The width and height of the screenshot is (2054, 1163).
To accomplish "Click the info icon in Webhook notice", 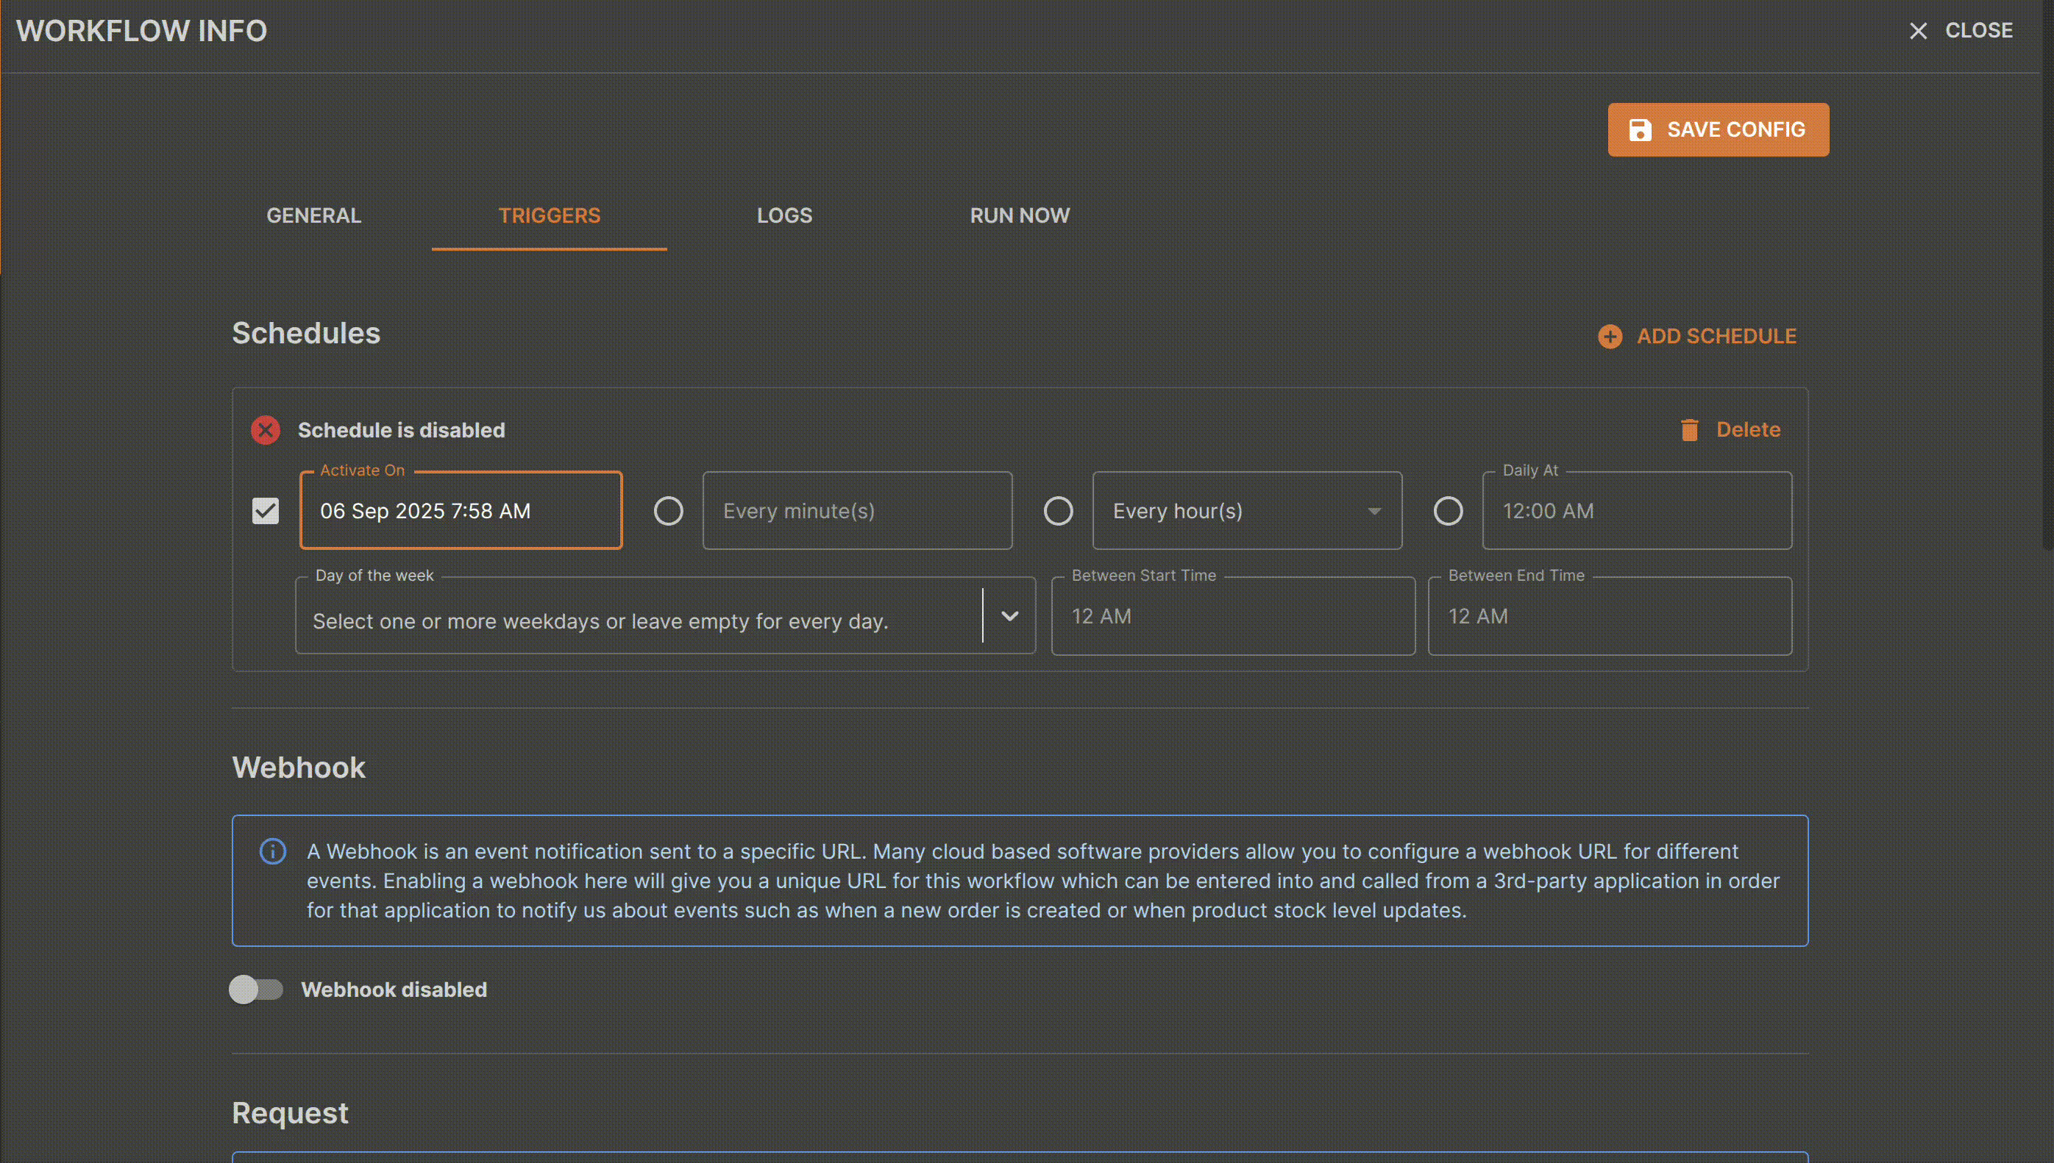I will click(272, 851).
